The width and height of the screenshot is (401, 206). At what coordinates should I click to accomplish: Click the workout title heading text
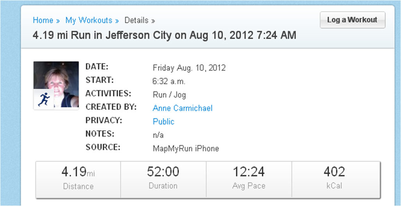pyautogui.click(x=164, y=35)
